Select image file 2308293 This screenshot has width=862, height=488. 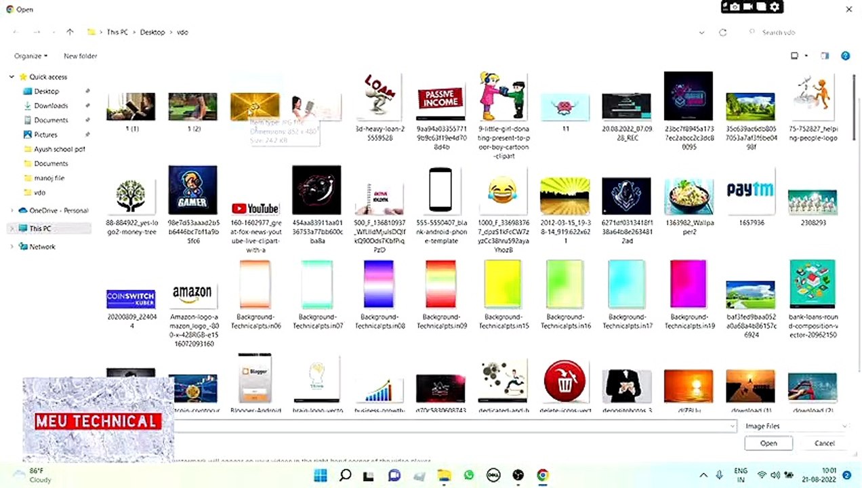coord(813,202)
